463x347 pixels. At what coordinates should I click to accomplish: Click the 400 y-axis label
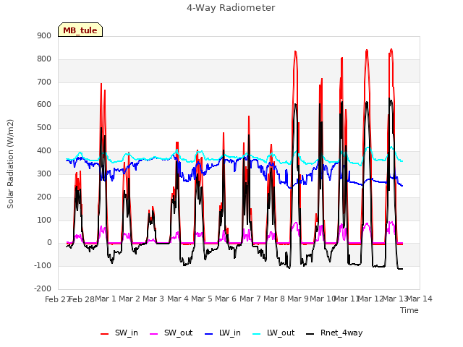coord(44,151)
